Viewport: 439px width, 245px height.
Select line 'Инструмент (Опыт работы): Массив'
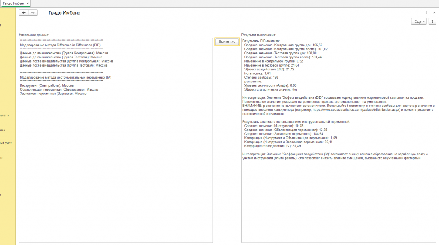click(47, 85)
